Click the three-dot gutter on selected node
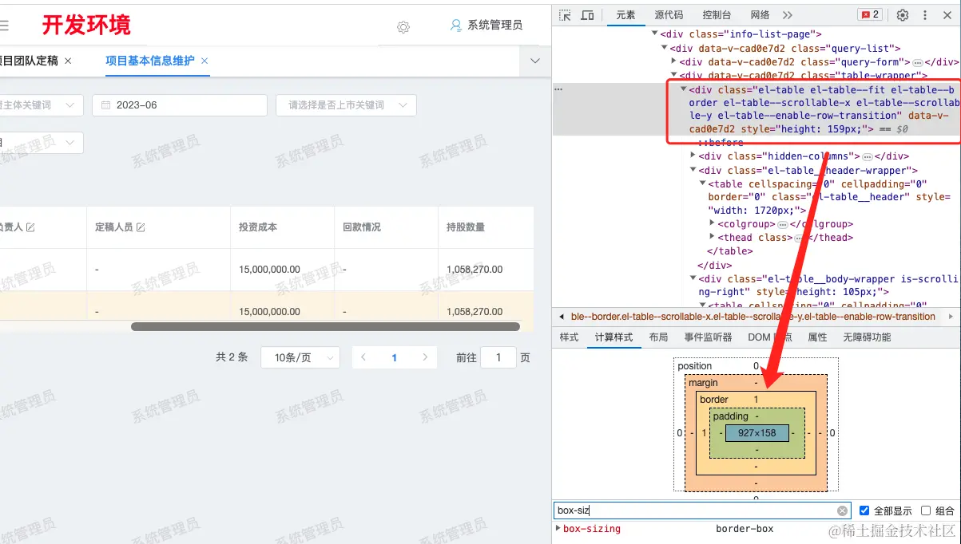 coord(558,89)
